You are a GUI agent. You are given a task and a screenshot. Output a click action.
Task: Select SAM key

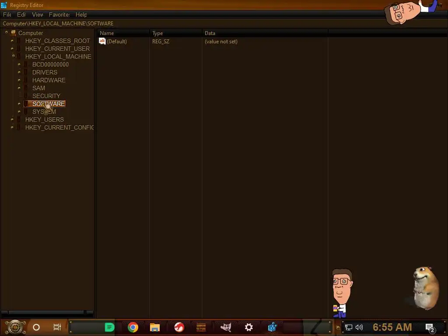[x=38, y=88]
